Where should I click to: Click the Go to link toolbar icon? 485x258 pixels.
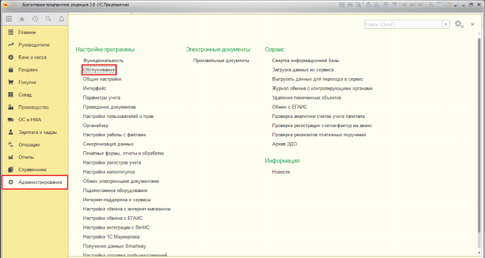coord(376,5)
